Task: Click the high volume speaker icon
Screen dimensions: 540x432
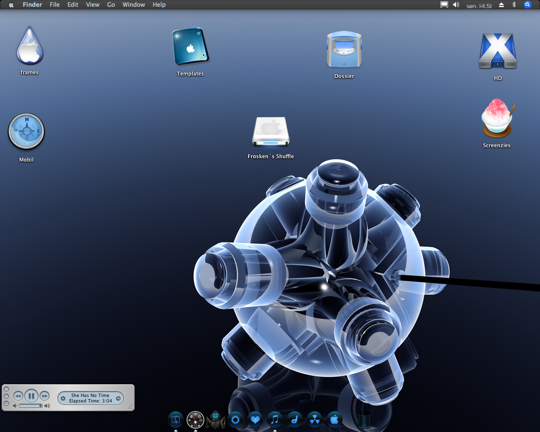Action: click(x=47, y=406)
